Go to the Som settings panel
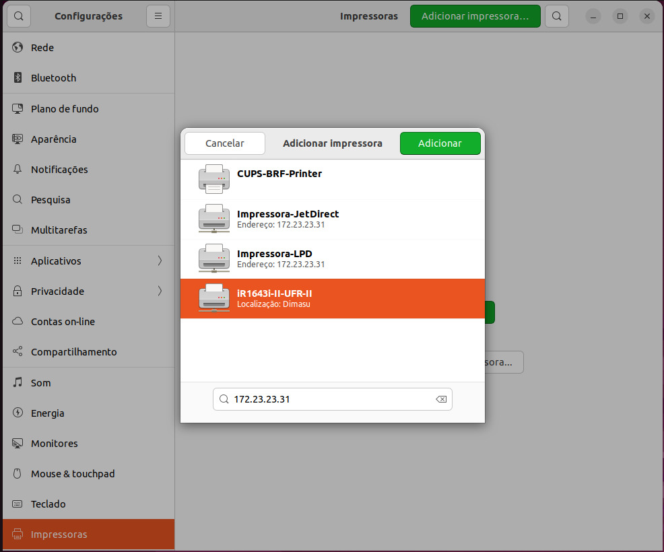The image size is (664, 552). tap(40, 382)
